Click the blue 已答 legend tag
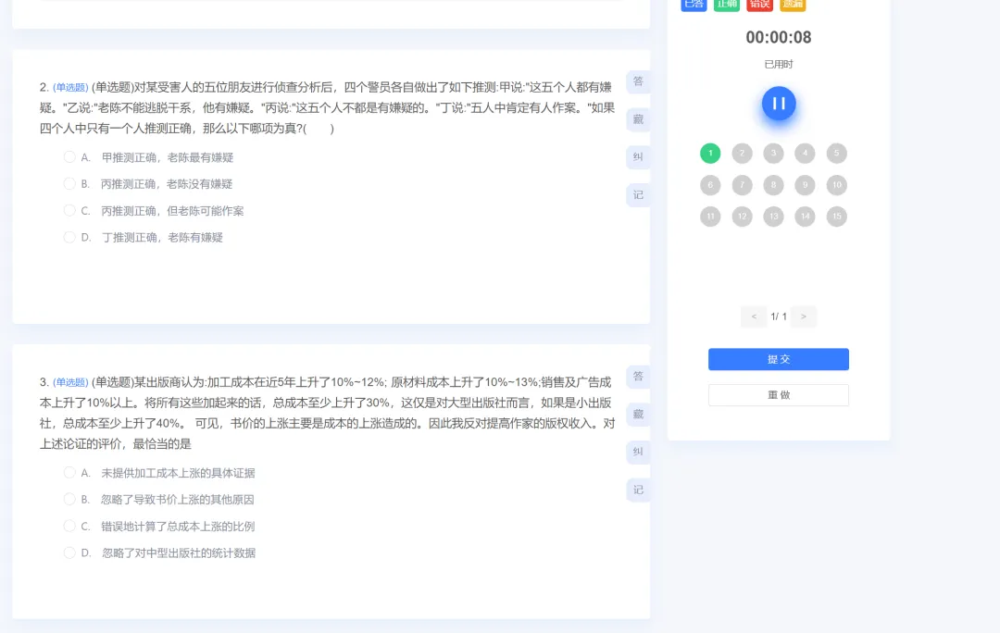The height and width of the screenshot is (633, 1000). click(694, 6)
